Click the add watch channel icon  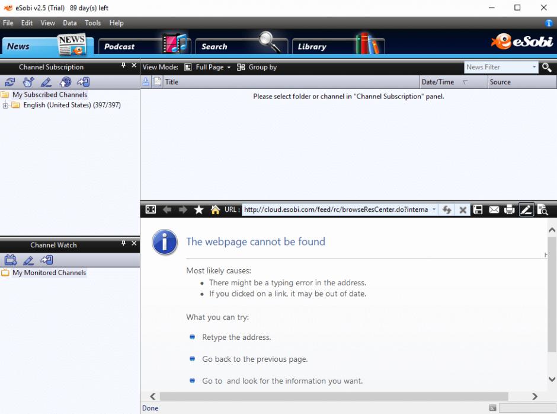point(11,260)
